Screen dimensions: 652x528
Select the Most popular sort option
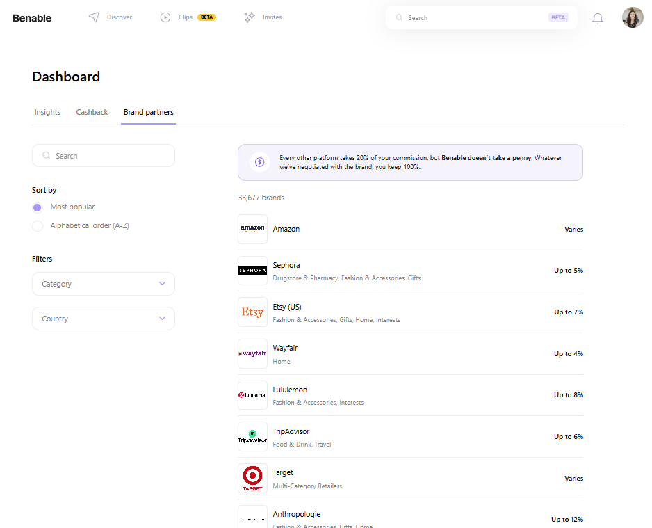coord(38,207)
